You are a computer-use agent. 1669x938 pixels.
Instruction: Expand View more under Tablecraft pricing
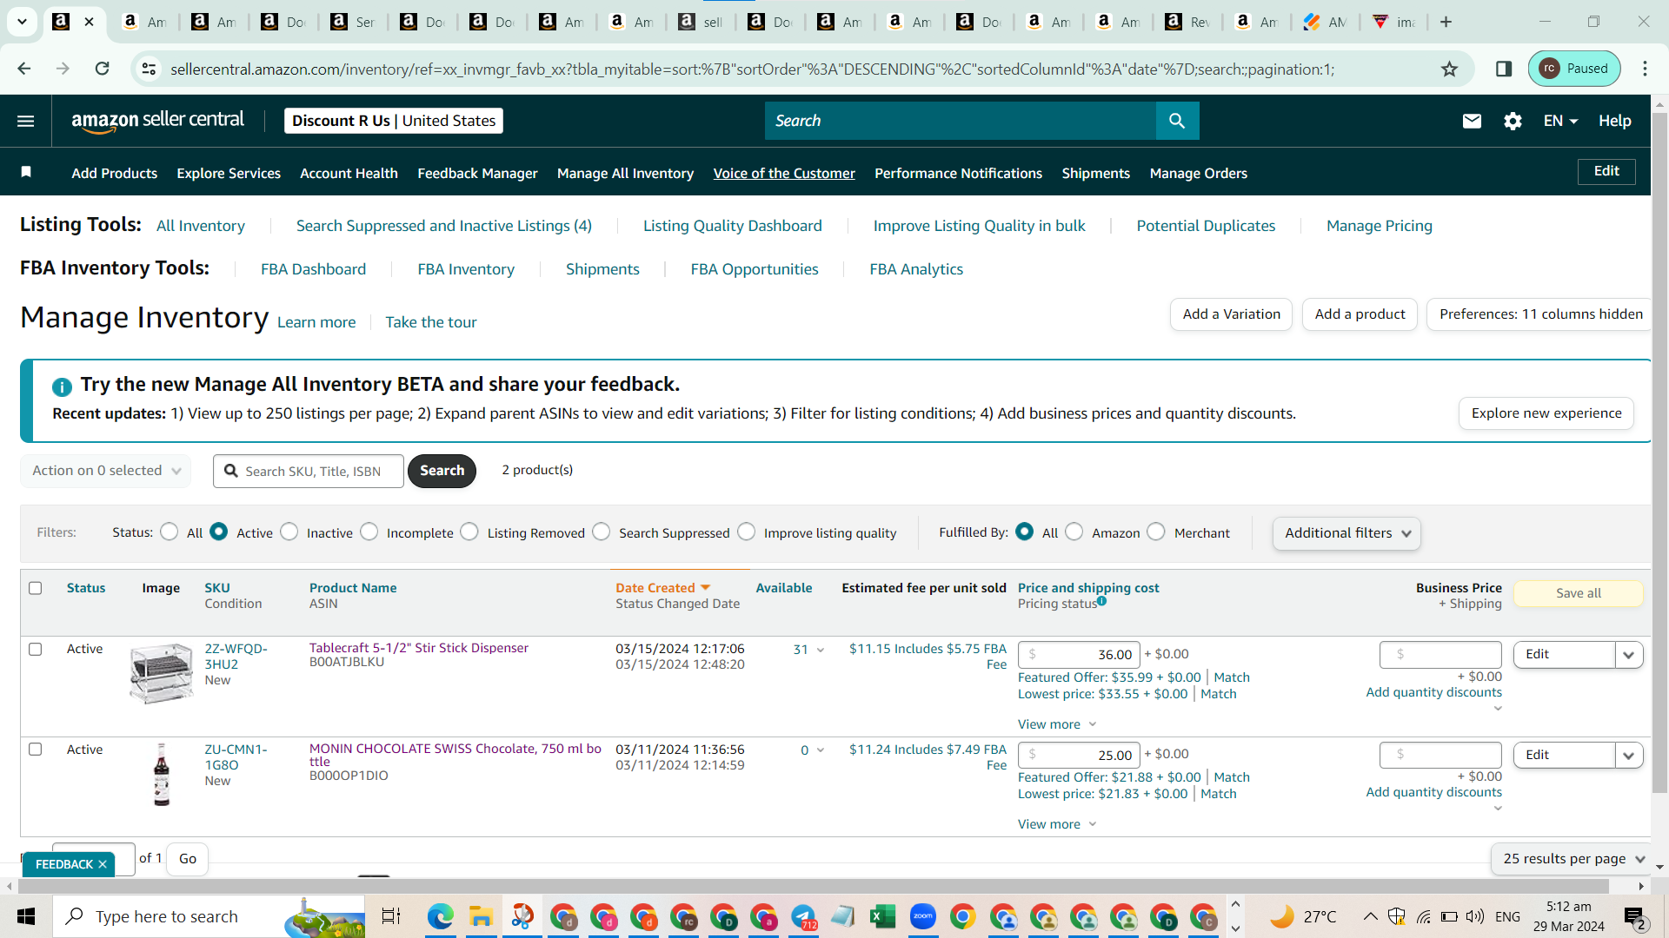[x=1057, y=724]
